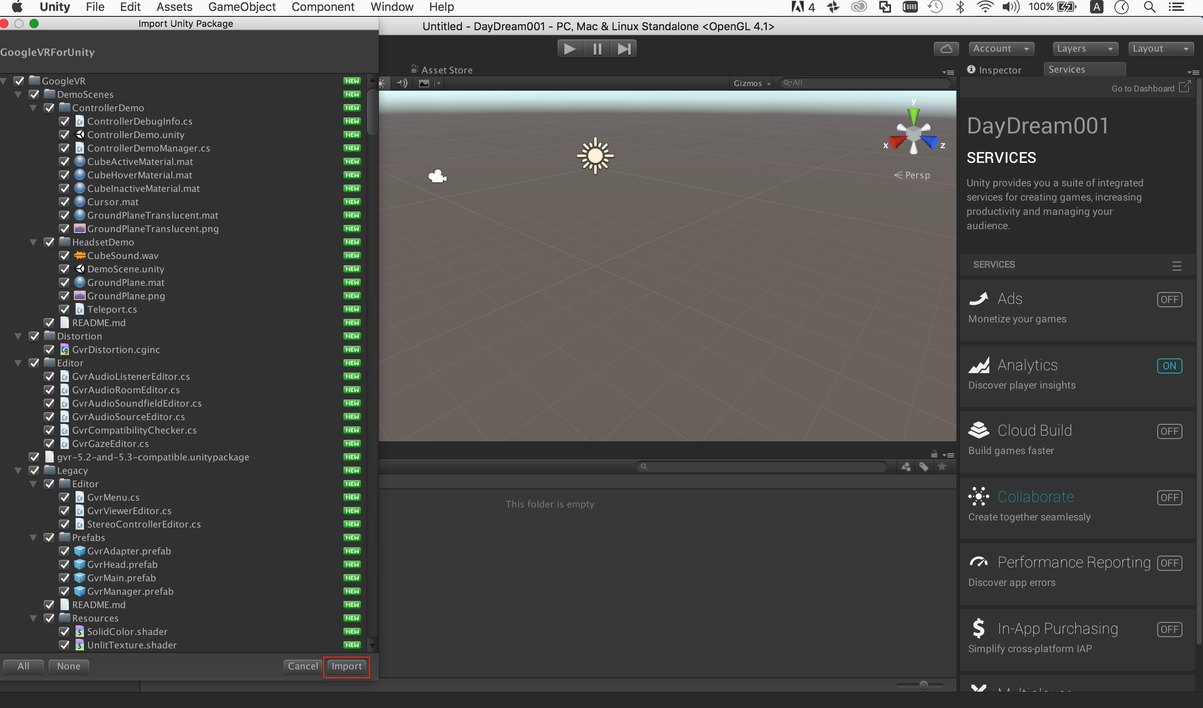The image size is (1203, 708).
Task: Open the Account dropdown
Action: (1001, 49)
